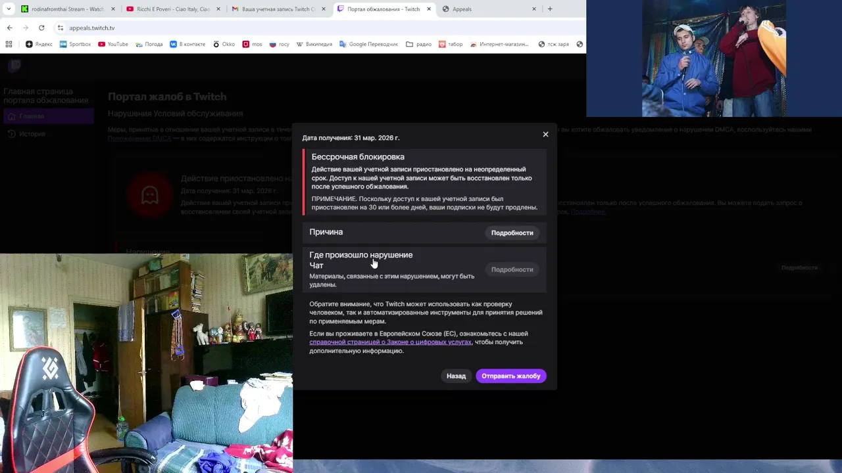Click the Назад button
The width and height of the screenshot is (842, 473).
(x=456, y=376)
